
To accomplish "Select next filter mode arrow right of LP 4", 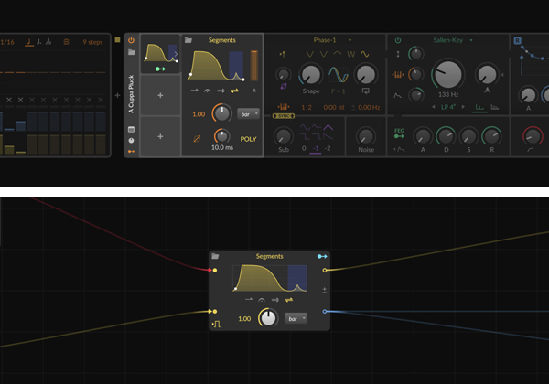I will [x=463, y=107].
